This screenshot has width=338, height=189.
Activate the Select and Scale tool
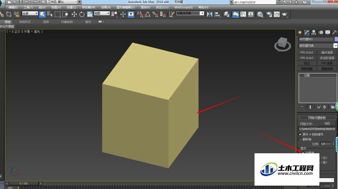90,14
